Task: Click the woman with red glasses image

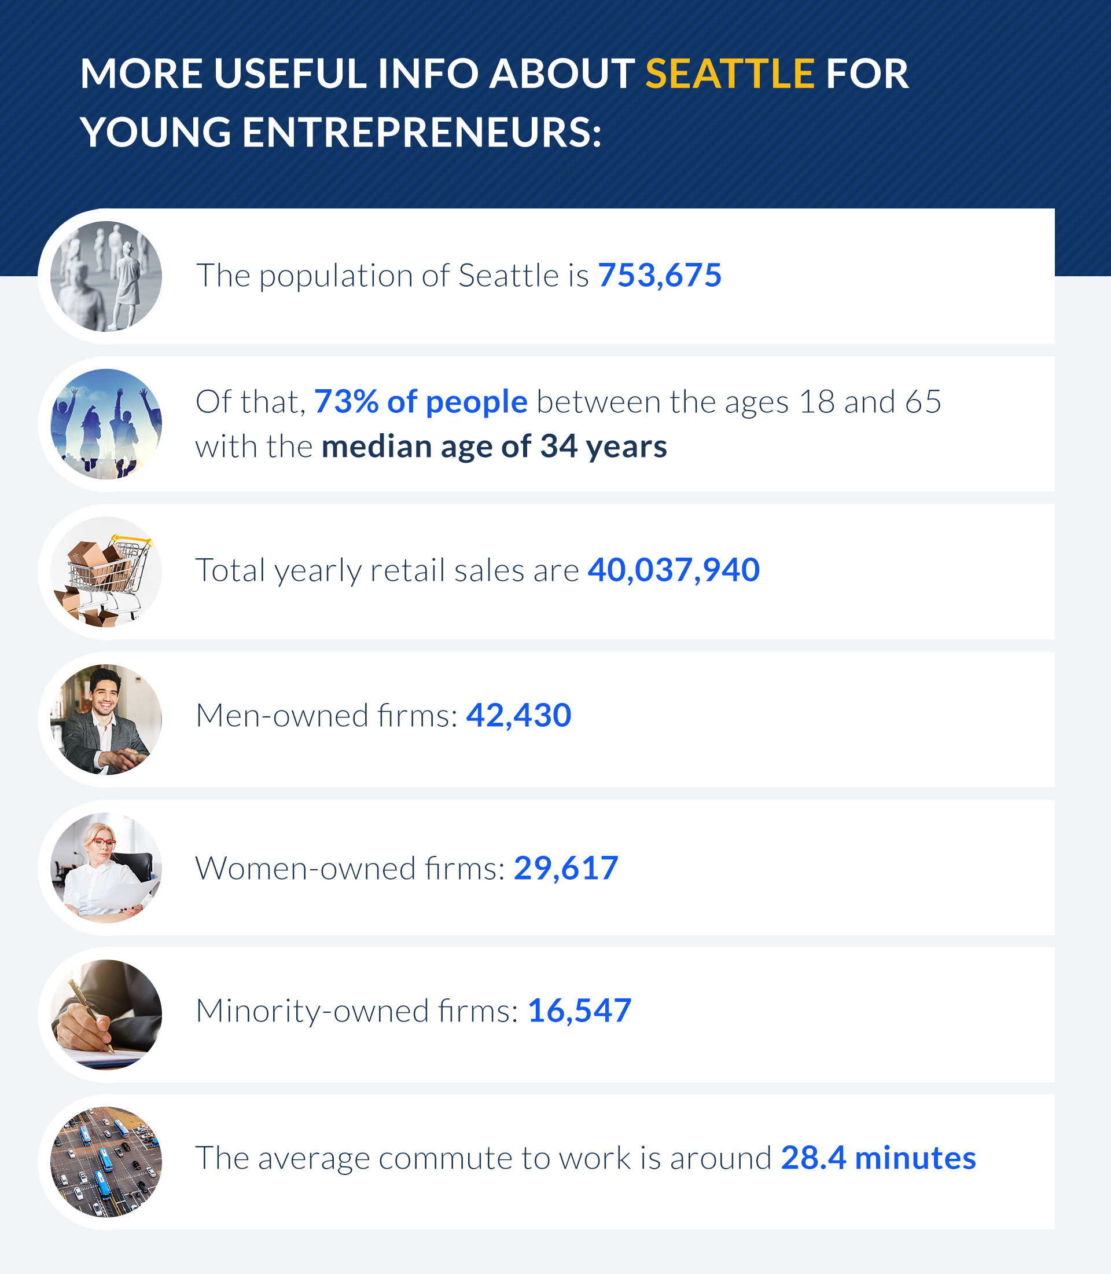Action: tap(106, 867)
